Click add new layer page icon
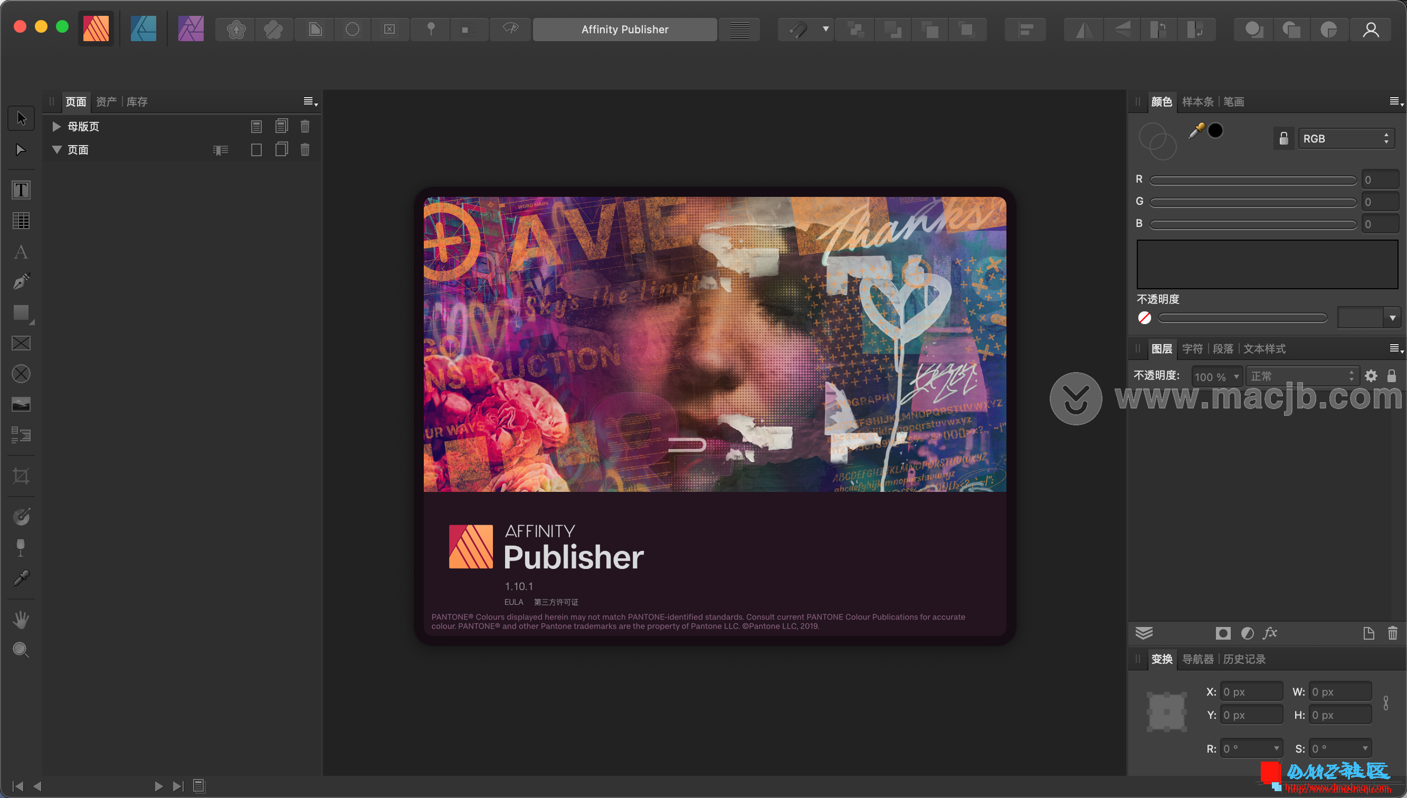This screenshot has width=1407, height=798. coord(1368,633)
